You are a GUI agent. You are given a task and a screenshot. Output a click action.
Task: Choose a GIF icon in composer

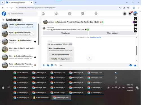[56, 65]
